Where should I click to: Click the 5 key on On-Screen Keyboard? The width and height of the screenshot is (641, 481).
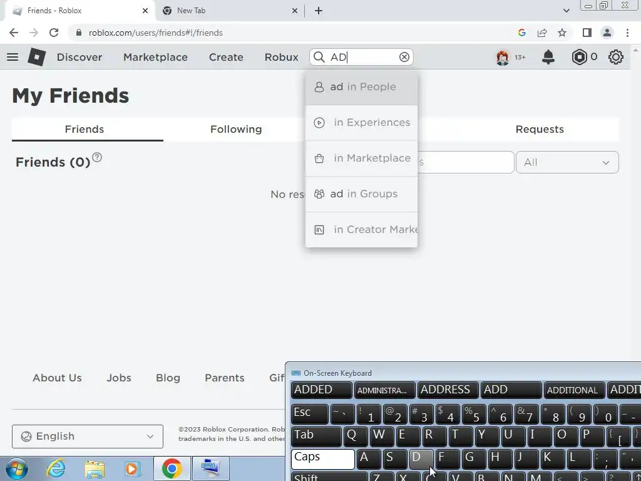click(474, 415)
